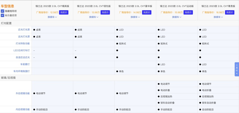The height and width of the screenshot is (113, 239).
Task: Uncheck the 隐藏相同项 checkbox
Action: pyautogui.click(x=3, y=11)
